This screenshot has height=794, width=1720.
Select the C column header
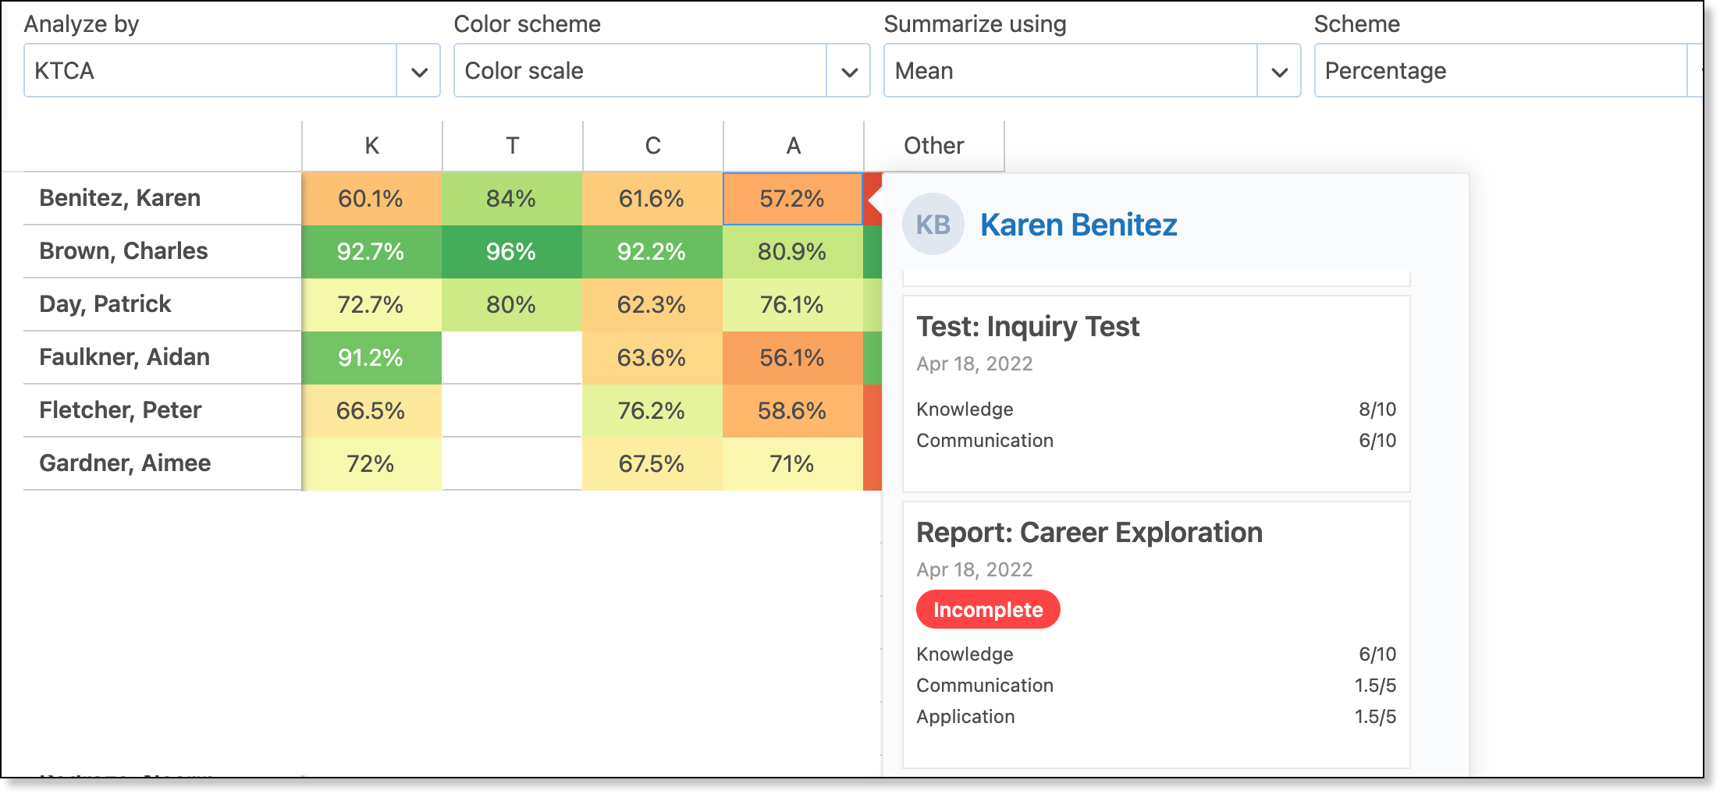coord(653,146)
